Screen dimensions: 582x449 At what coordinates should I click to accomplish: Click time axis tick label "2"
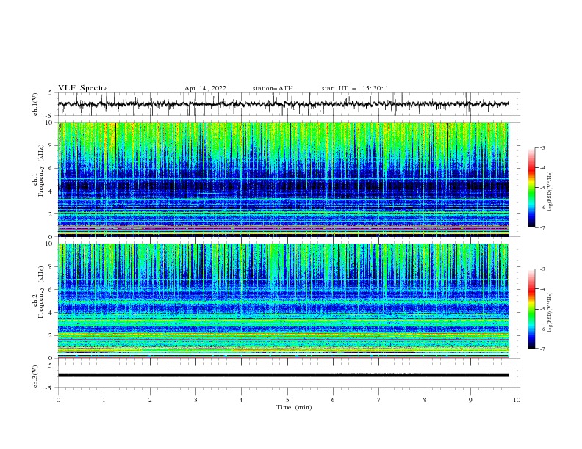click(x=150, y=400)
